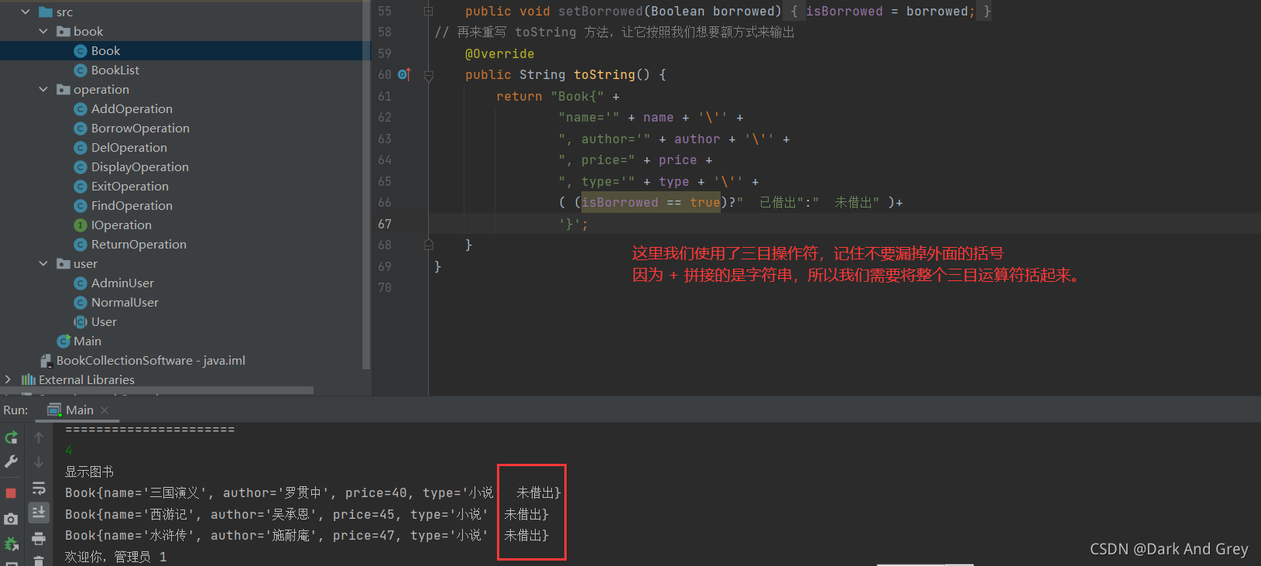Click the User abstract class icon

tap(80, 322)
